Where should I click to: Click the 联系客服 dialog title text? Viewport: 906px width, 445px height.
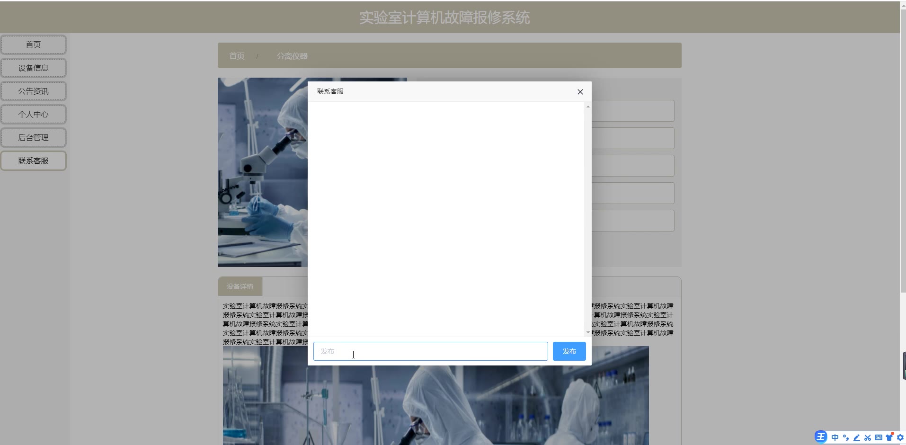pos(330,91)
